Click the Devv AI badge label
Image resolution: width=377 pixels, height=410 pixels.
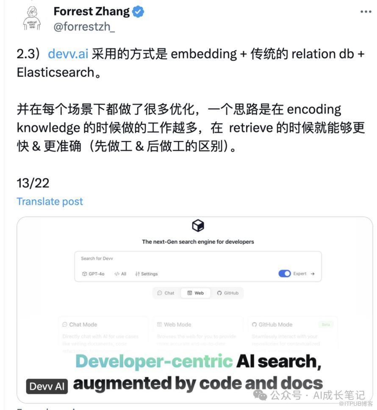[47, 386]
